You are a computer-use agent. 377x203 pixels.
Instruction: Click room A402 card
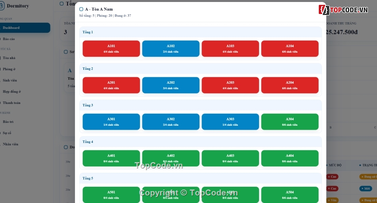[x=171, y=158]
